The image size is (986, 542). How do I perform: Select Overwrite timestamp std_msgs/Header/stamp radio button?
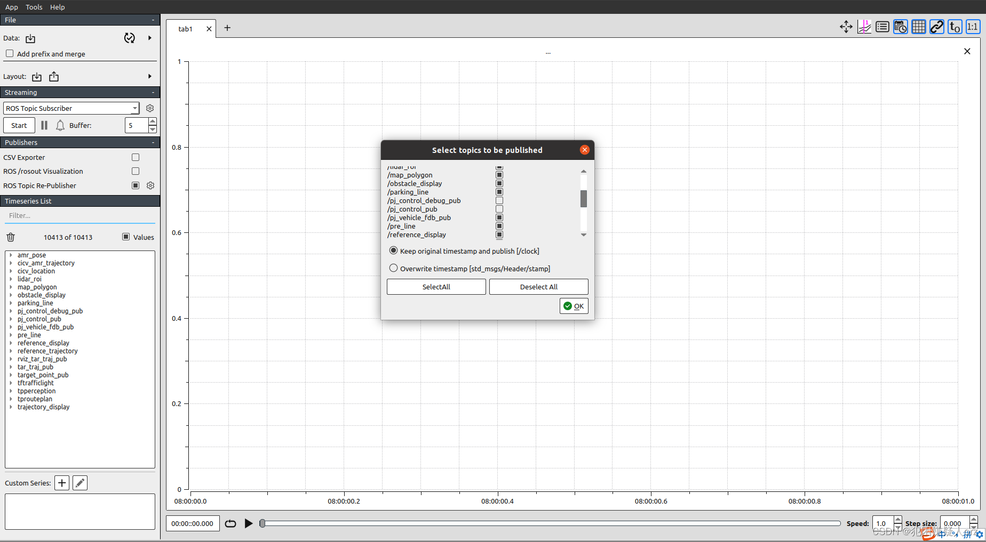pyautogui.click(x=393, y=268)
